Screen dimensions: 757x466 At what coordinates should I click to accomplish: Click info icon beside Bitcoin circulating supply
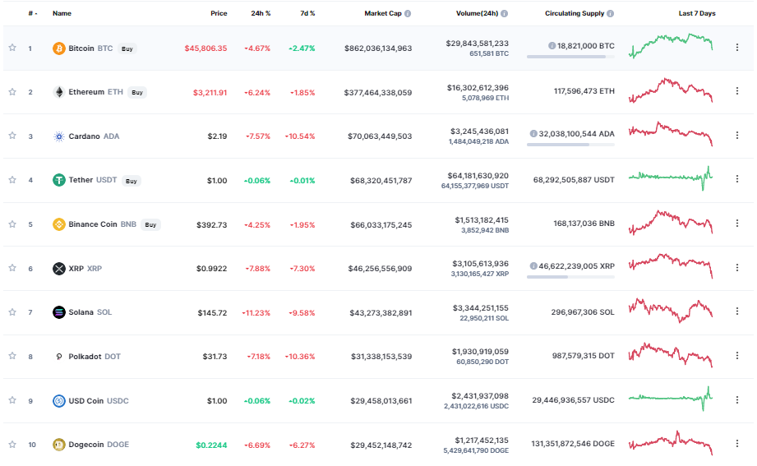pos(552,46)
